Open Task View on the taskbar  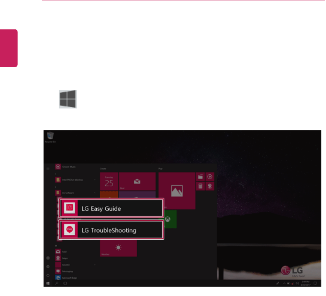tap(65, 283)
